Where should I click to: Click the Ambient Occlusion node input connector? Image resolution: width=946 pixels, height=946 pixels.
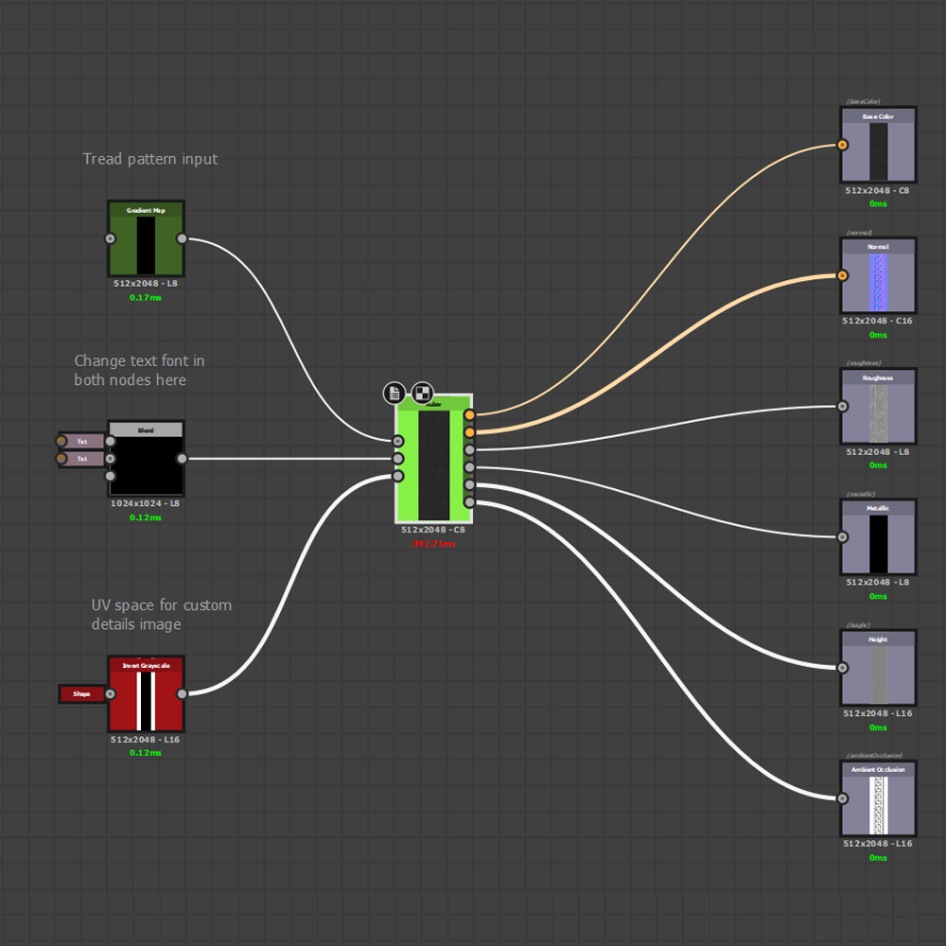(843, 798)
